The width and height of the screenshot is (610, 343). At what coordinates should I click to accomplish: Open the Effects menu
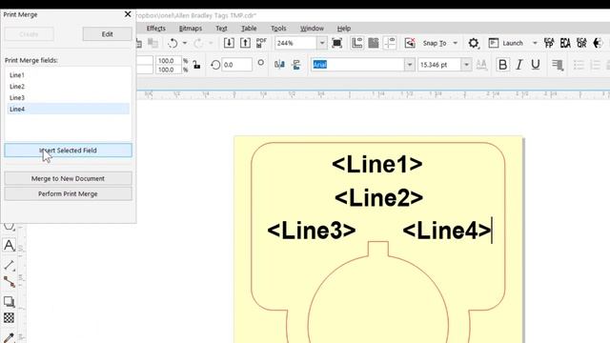click(156, 29)
